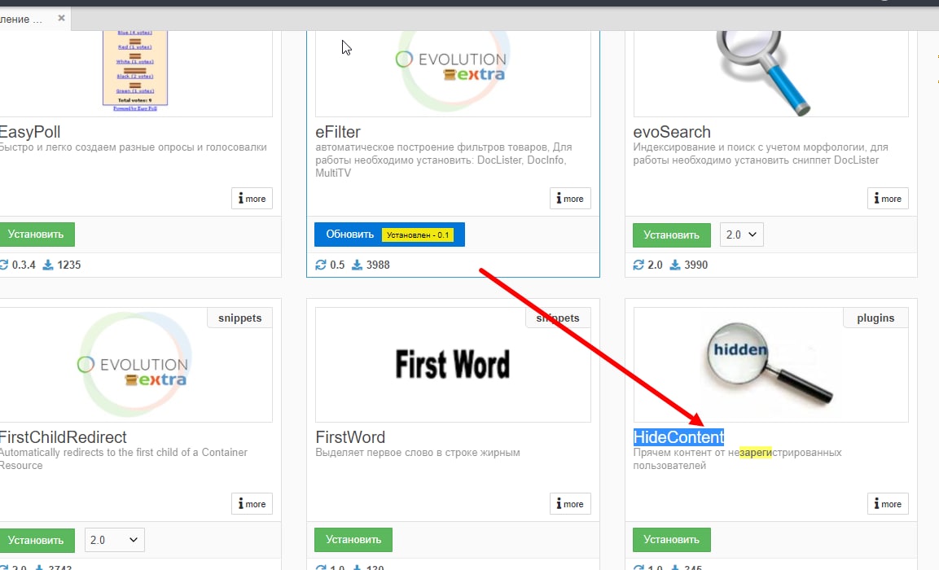Click more info button on FirstWord card
The height and width of the screenshot is (570, 939).
tap(570, 504)
